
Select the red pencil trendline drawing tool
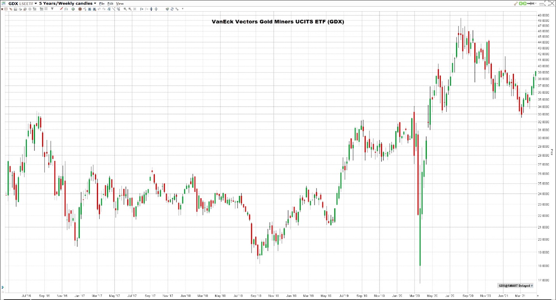[61, 9]
